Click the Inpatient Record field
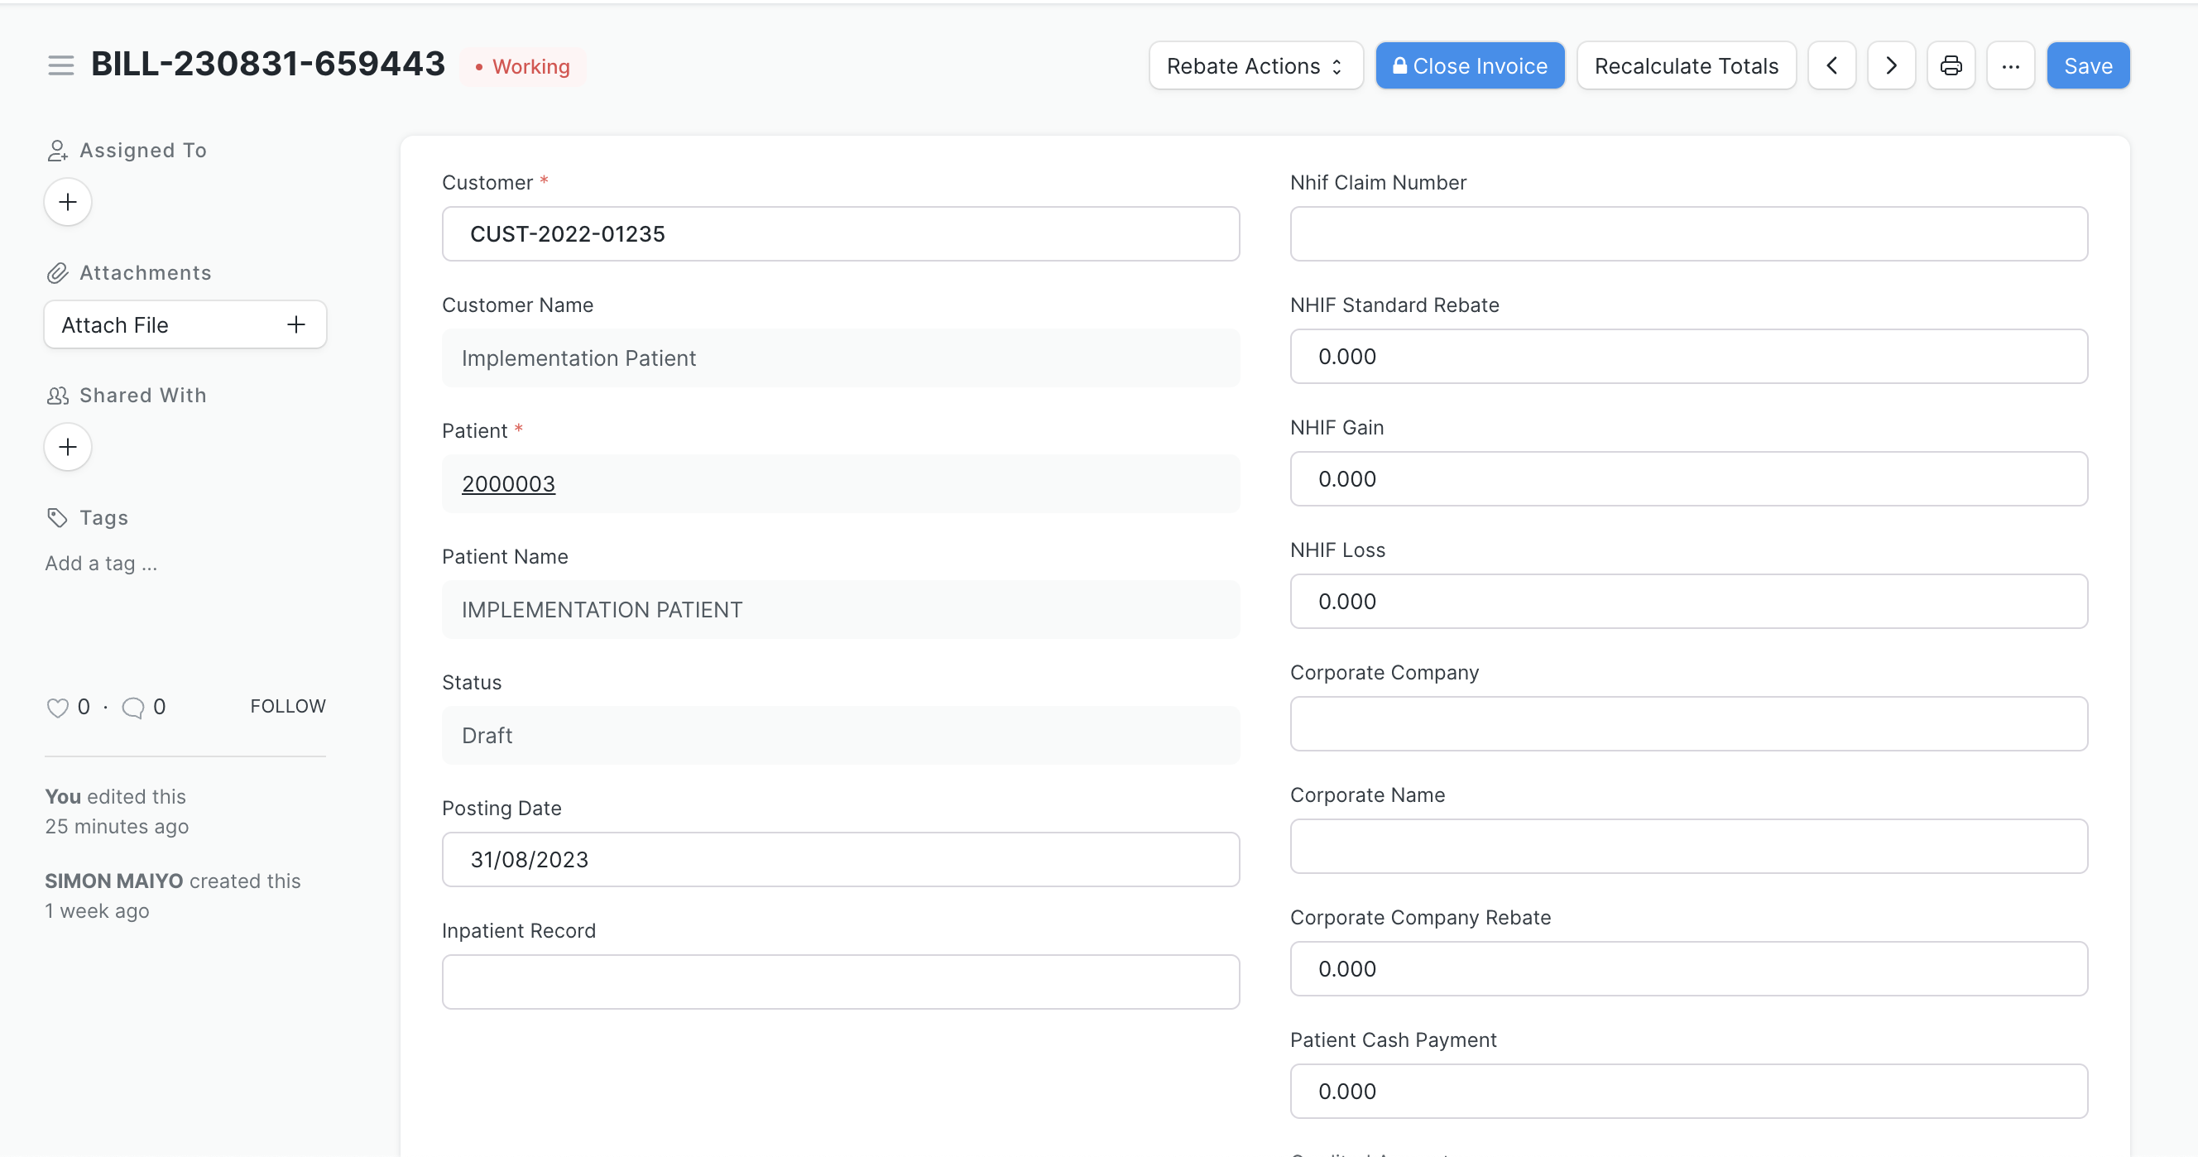2198x1157 pixels. (x=840, y=982)
